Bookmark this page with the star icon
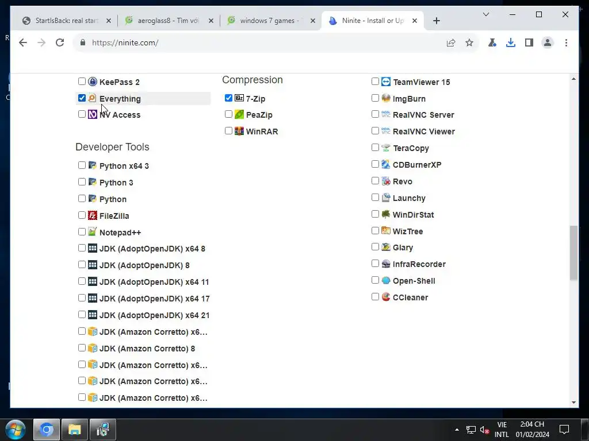Viewport: 589px width, 441px height. click(x=469, y=42)
